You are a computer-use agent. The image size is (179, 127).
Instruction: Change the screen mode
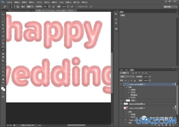coord(3,97)
